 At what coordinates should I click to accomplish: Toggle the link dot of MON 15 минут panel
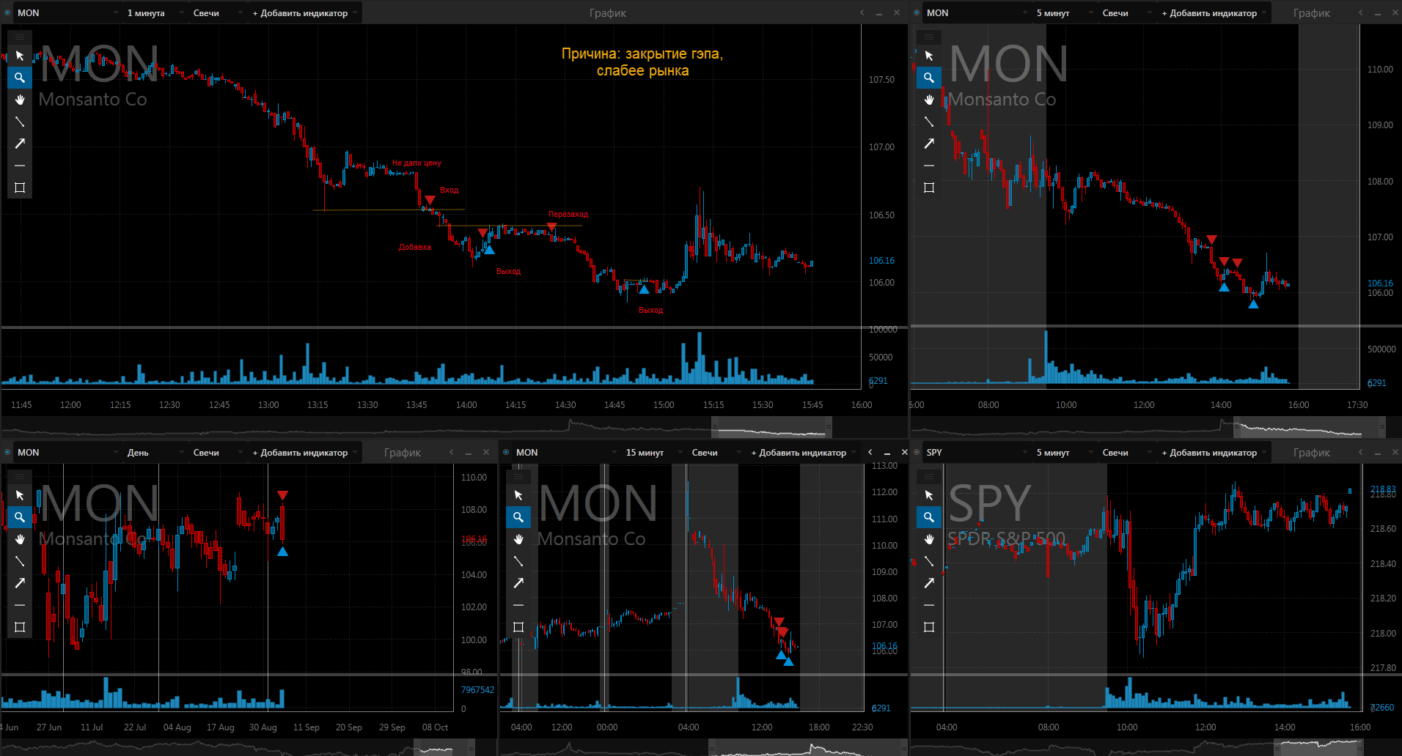point(506,452)
